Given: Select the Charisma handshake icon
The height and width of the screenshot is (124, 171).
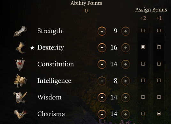Looking at the screenshot, I should 20,114.
